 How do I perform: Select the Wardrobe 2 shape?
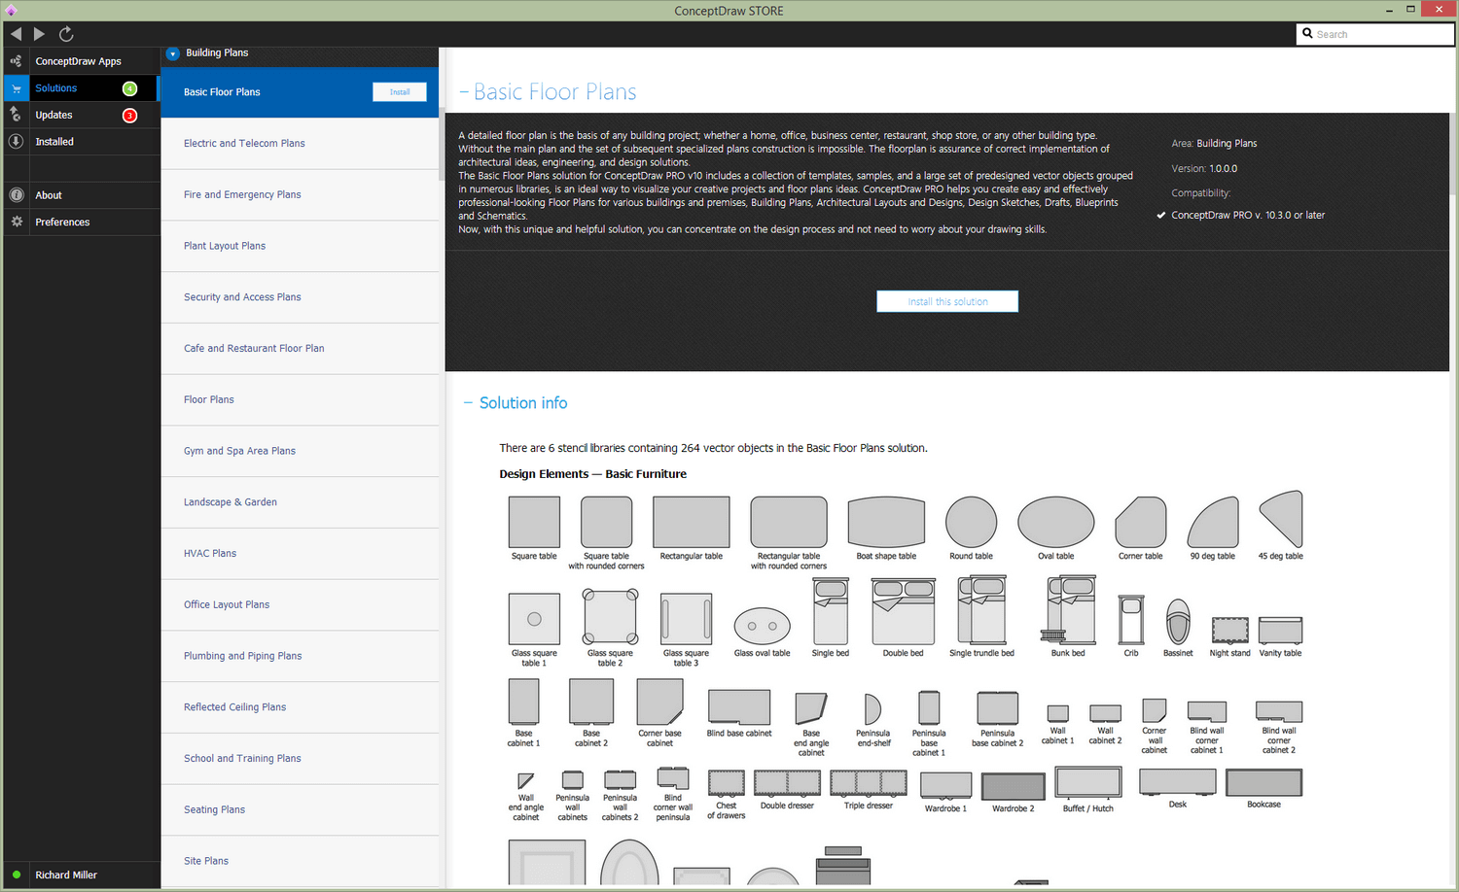coord(1014,786)
